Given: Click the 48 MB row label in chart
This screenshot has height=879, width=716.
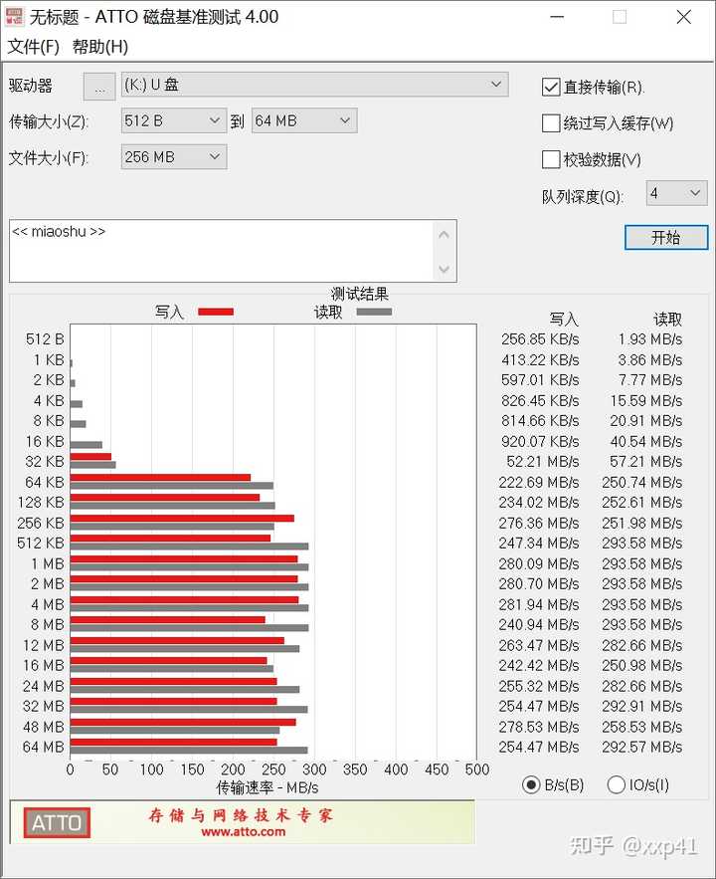Looking at the screenshot, I should (x=44, y=727).
